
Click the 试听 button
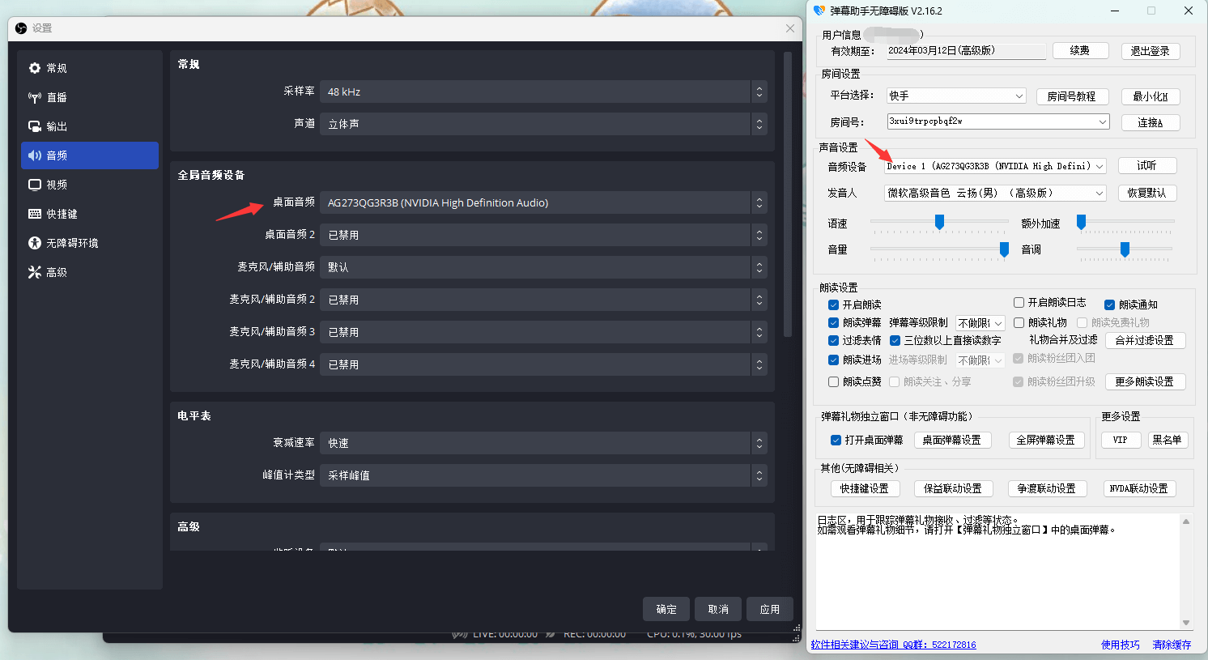[x=1147, y=165]
